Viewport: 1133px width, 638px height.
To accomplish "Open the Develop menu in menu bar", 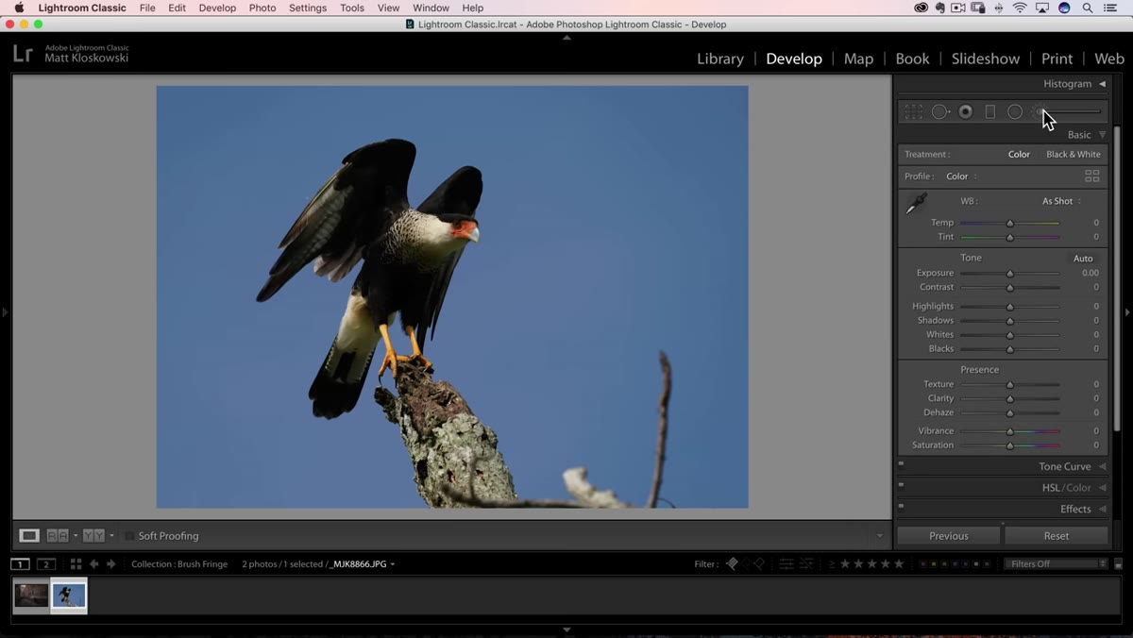I will pos(217,8).
